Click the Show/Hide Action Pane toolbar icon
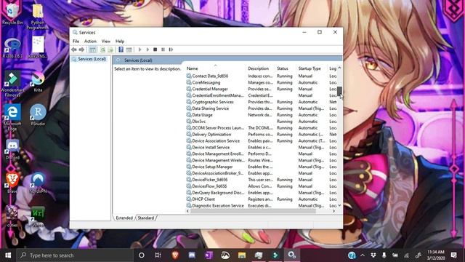This screenshot has height=262, width=465. (x=129, y=49)
